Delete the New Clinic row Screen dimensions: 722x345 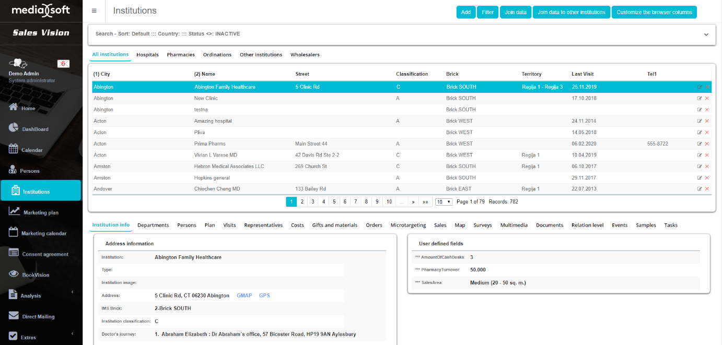[x=707, y=99]
